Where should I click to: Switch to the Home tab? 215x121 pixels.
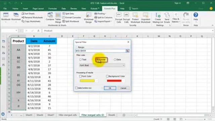pos(15,8)
